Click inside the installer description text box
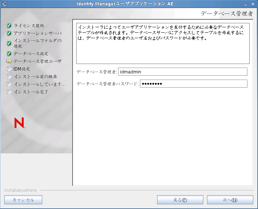258x209 pixels. point(163,43)
